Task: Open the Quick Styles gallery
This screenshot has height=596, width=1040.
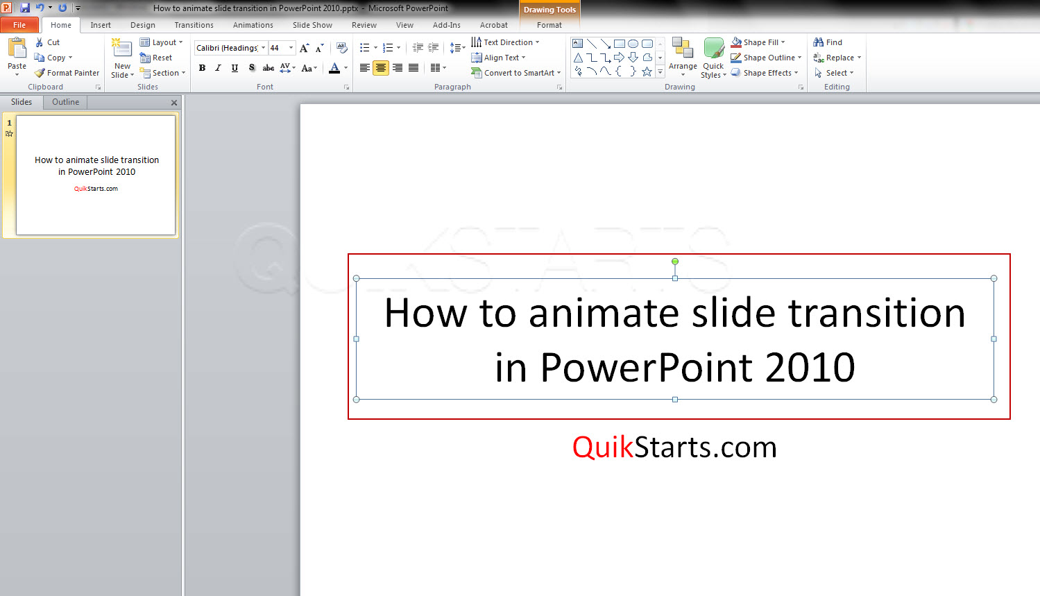Action: (x=713, y=58)
